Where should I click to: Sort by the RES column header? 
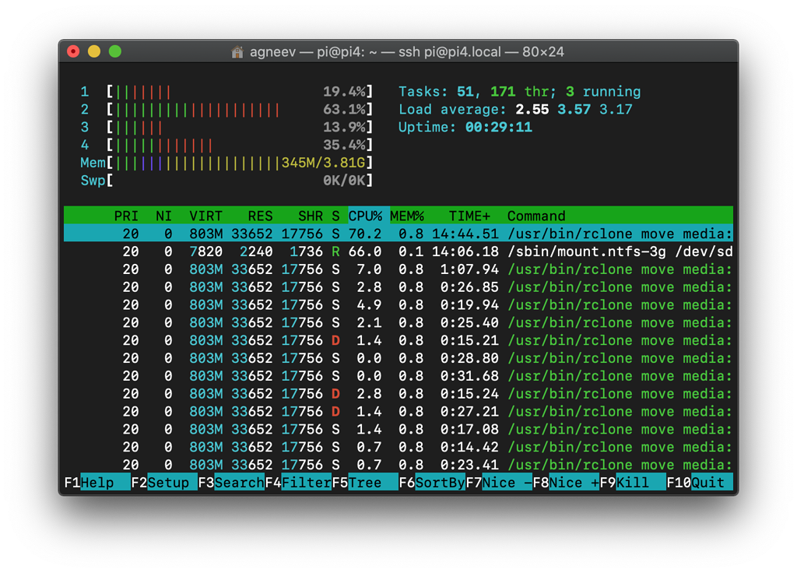pyautogui.click(x=260, y=216)
